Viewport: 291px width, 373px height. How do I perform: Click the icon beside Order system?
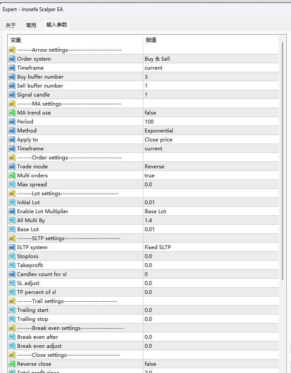click(x=12, y=59)
